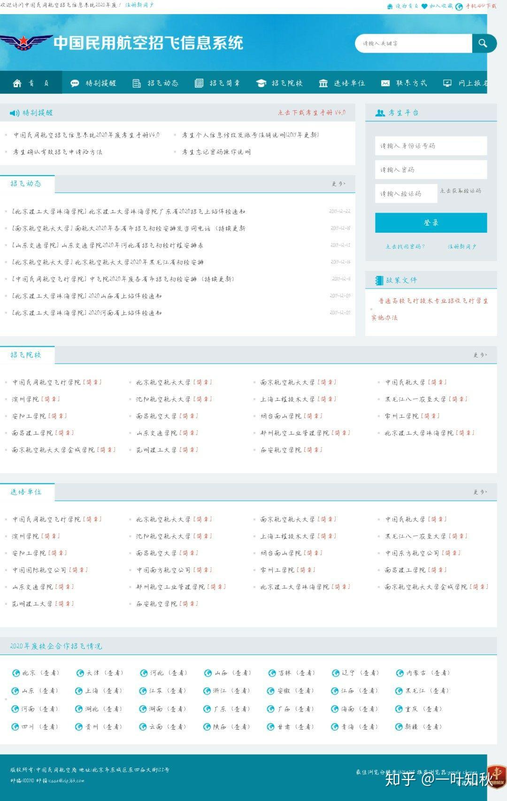Open 简章 for 中国国际航空公司
Screen dimensions: 507x801
pos(78,570)
